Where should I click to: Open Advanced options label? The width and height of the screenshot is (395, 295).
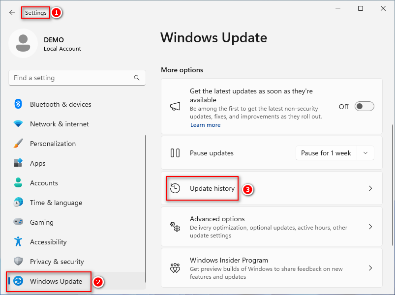217,219
